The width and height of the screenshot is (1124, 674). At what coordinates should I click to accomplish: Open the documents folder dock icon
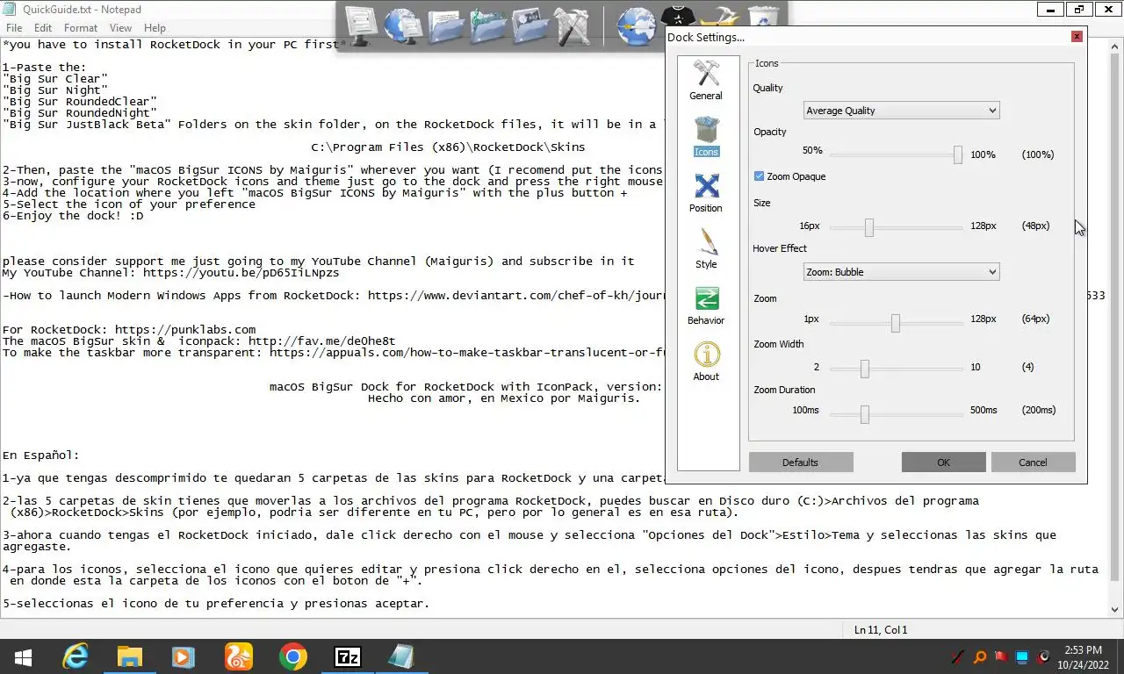[445, 25]
